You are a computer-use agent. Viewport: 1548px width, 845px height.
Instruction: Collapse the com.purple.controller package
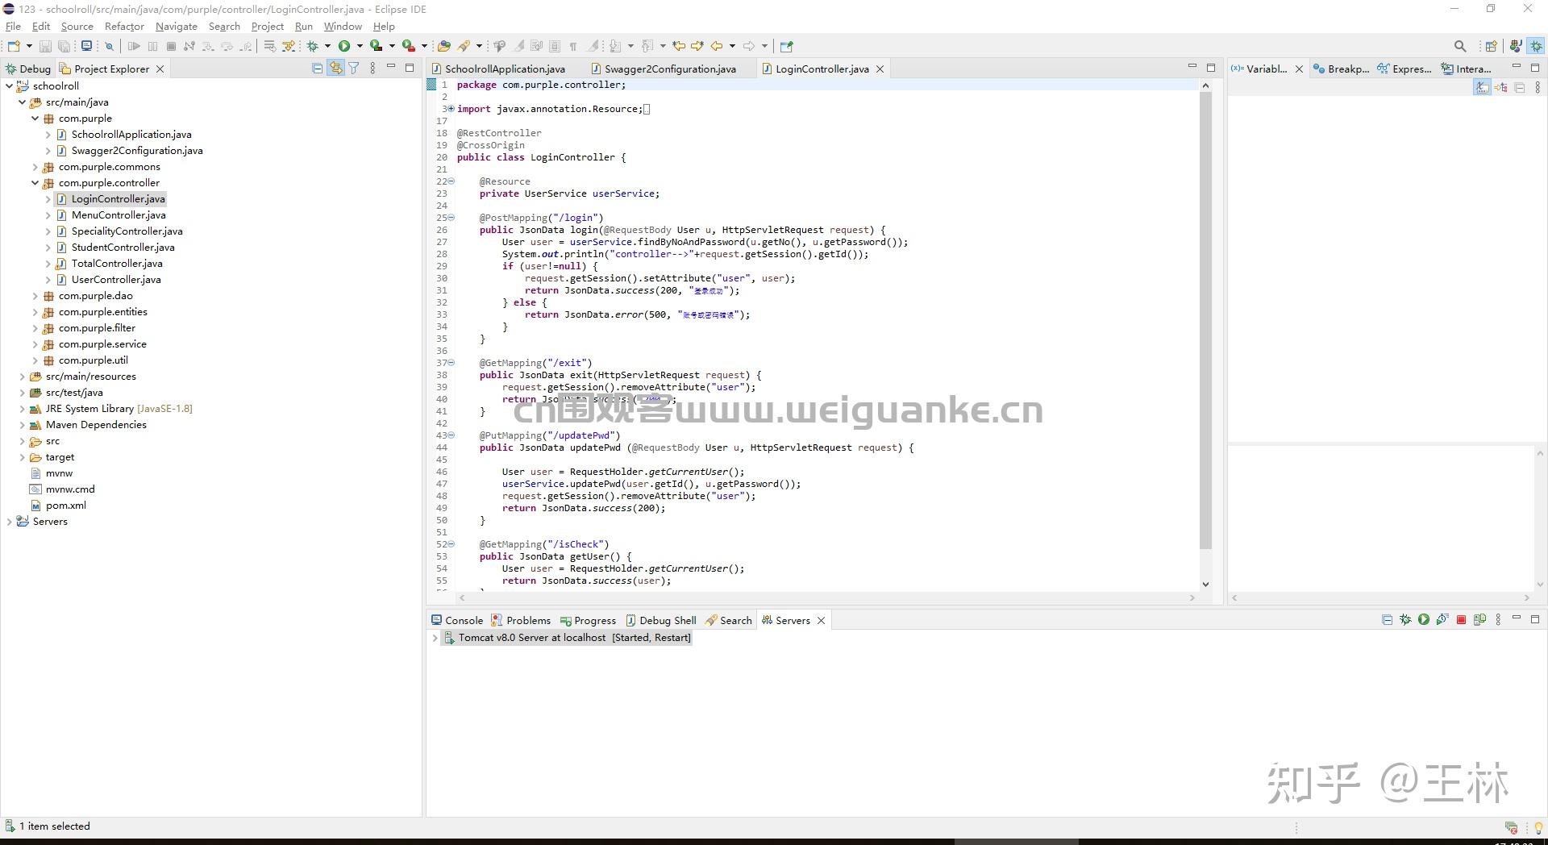point(35,183)
